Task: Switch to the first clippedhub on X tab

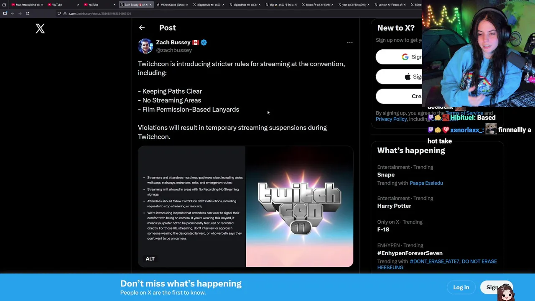Action: pos(209,5)
